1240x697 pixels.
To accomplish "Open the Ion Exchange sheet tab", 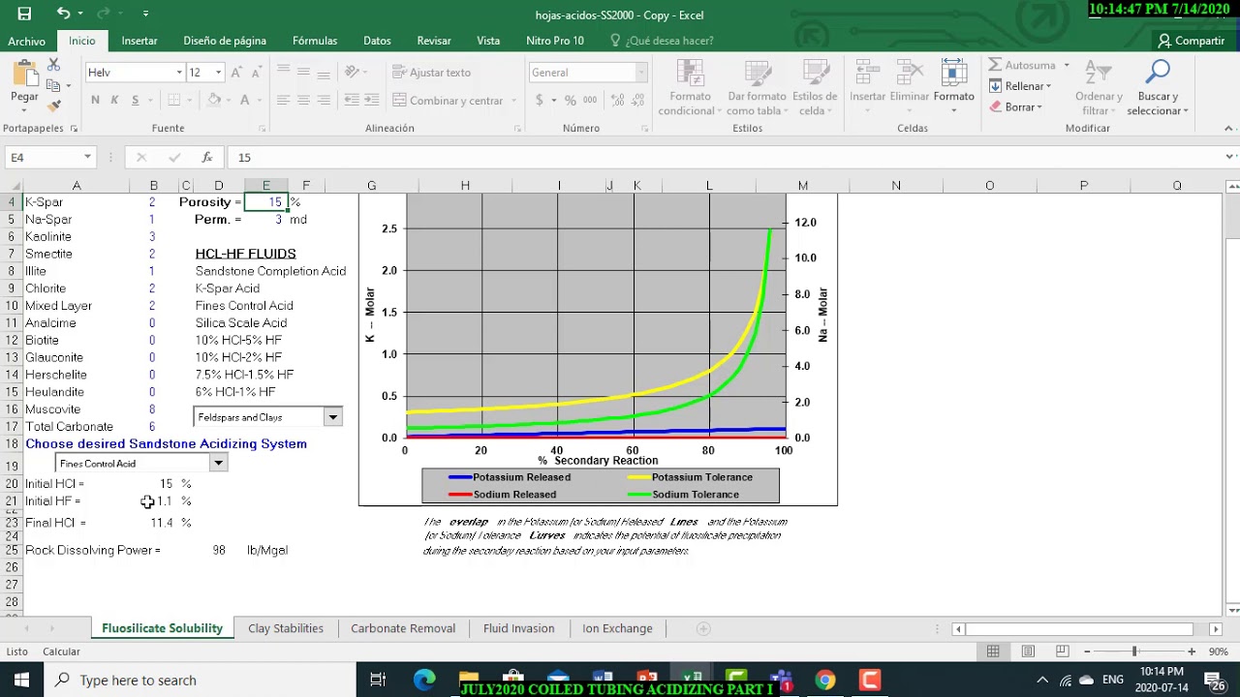I will (x=617, y=628).
